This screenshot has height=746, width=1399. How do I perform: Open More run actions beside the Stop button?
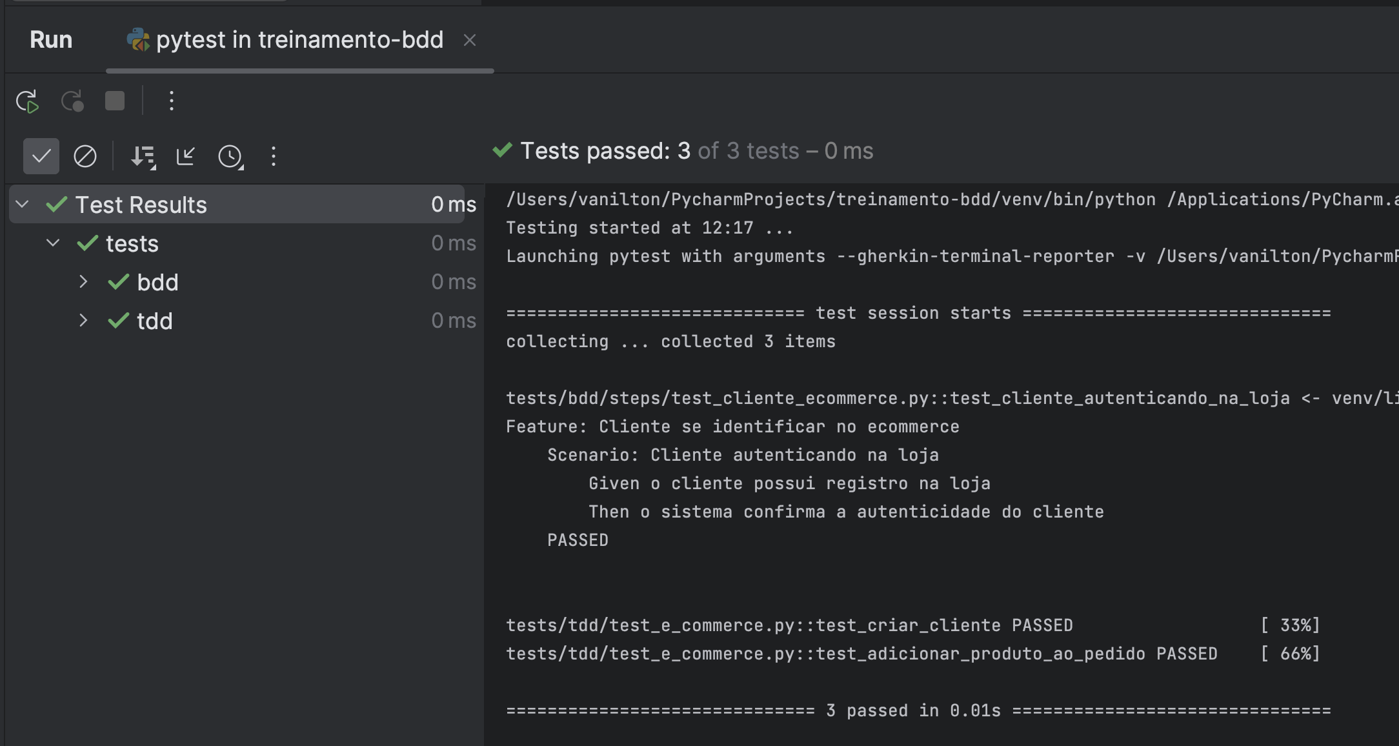click(171, 101)
